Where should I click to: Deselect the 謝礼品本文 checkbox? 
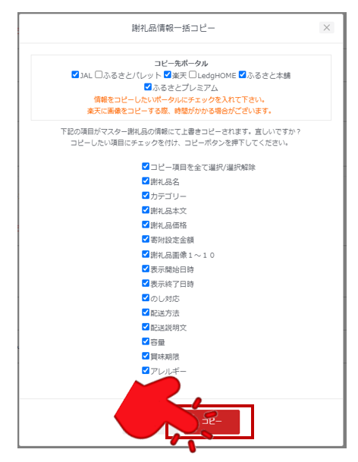pos(146,210)
